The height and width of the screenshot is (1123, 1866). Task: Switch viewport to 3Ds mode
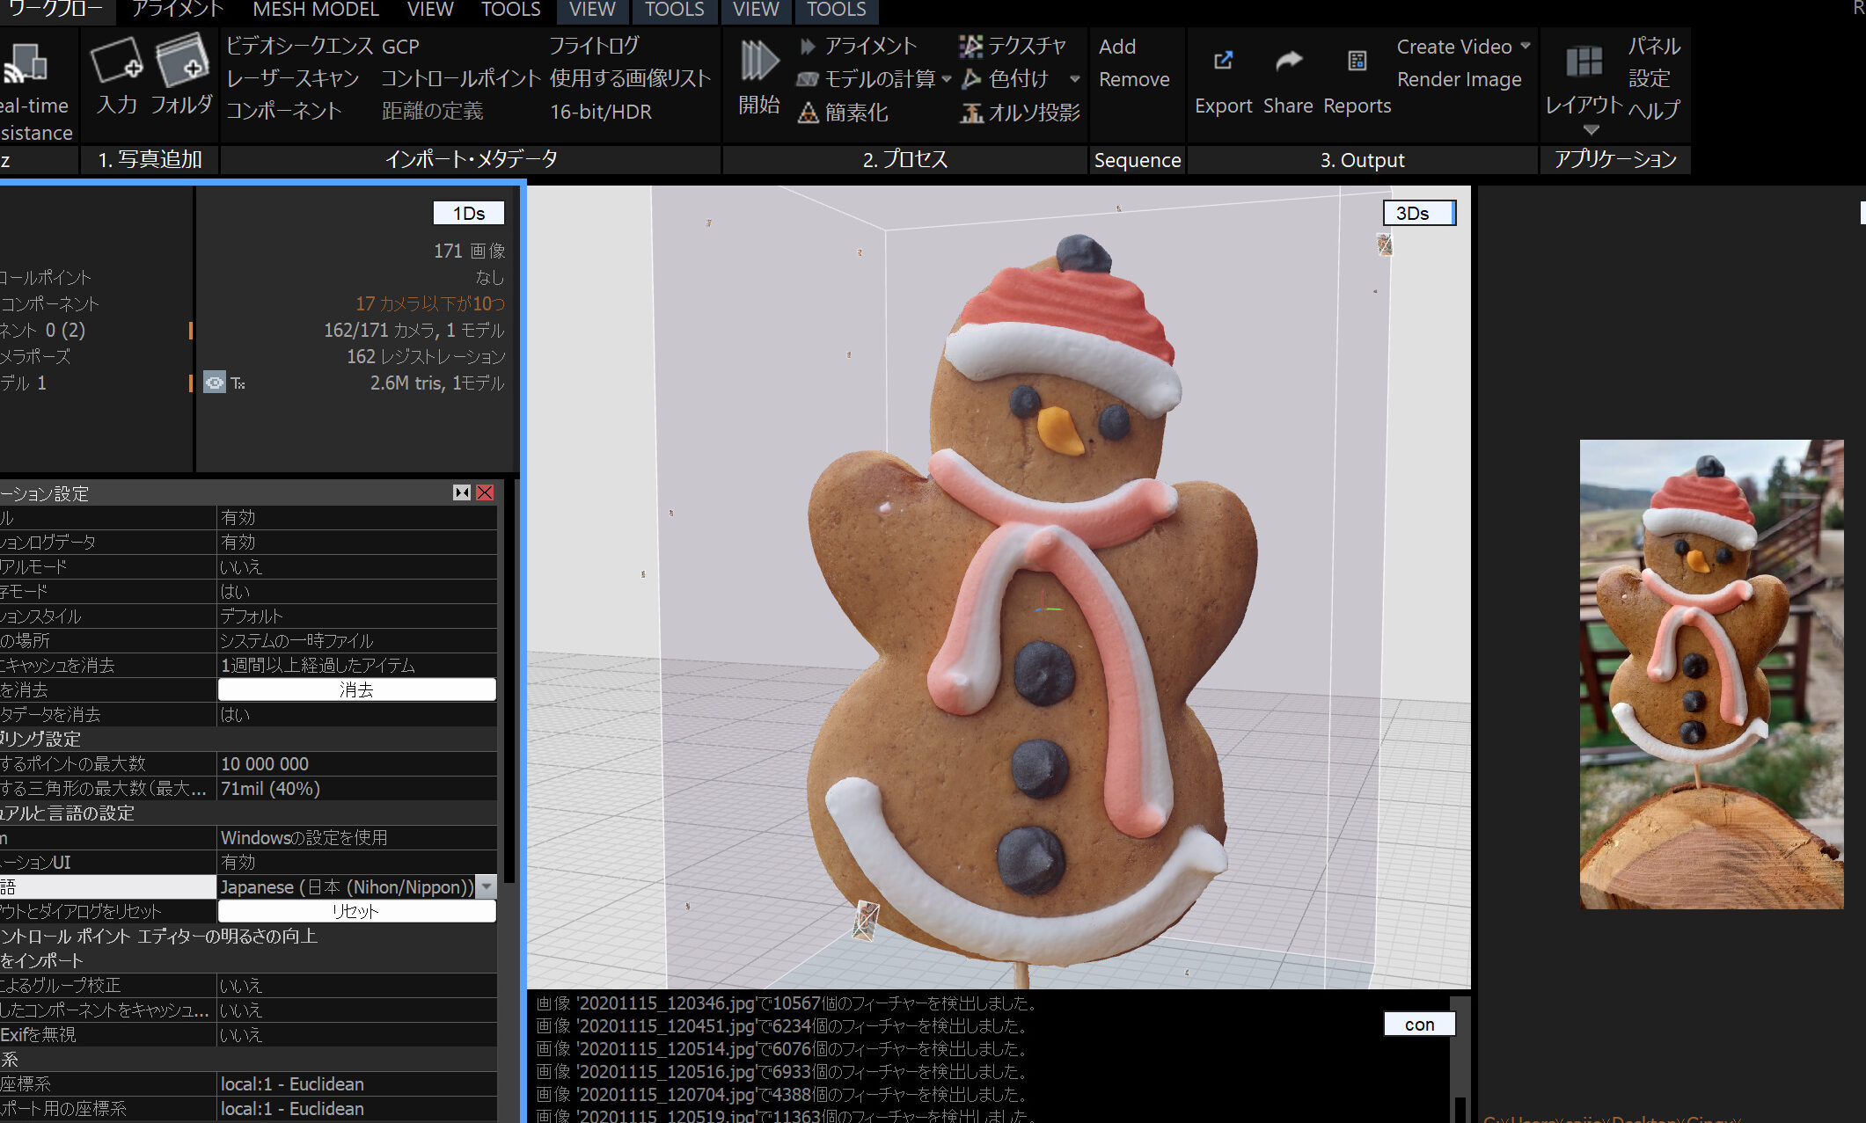coord(1418,213)
